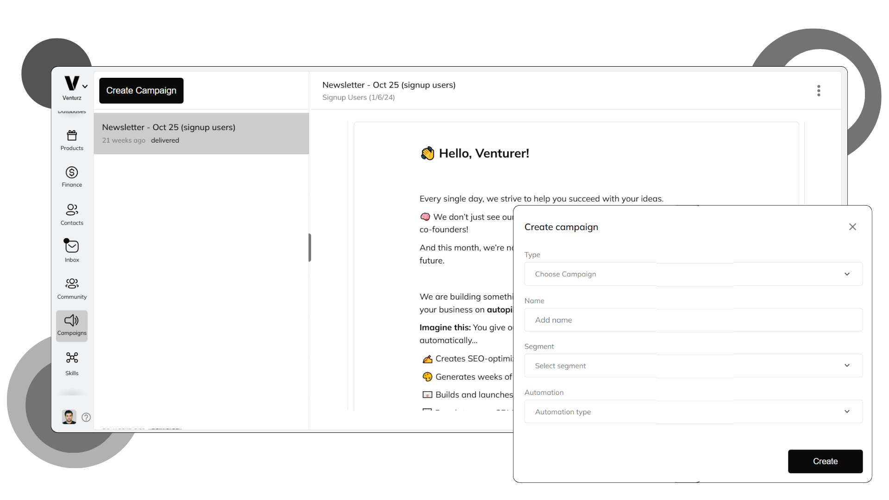Click the help question mark icon

point(86,417)
